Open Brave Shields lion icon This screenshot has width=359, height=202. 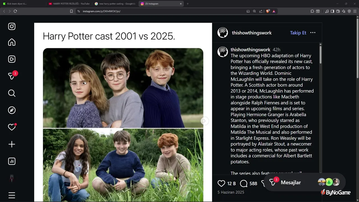(x=268, y=11)
